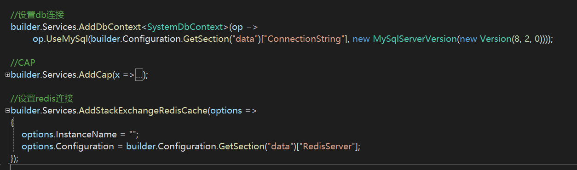Click the //设置redis连接 comment
Screen dimensions: 577x170
click(x=42, y=99)
